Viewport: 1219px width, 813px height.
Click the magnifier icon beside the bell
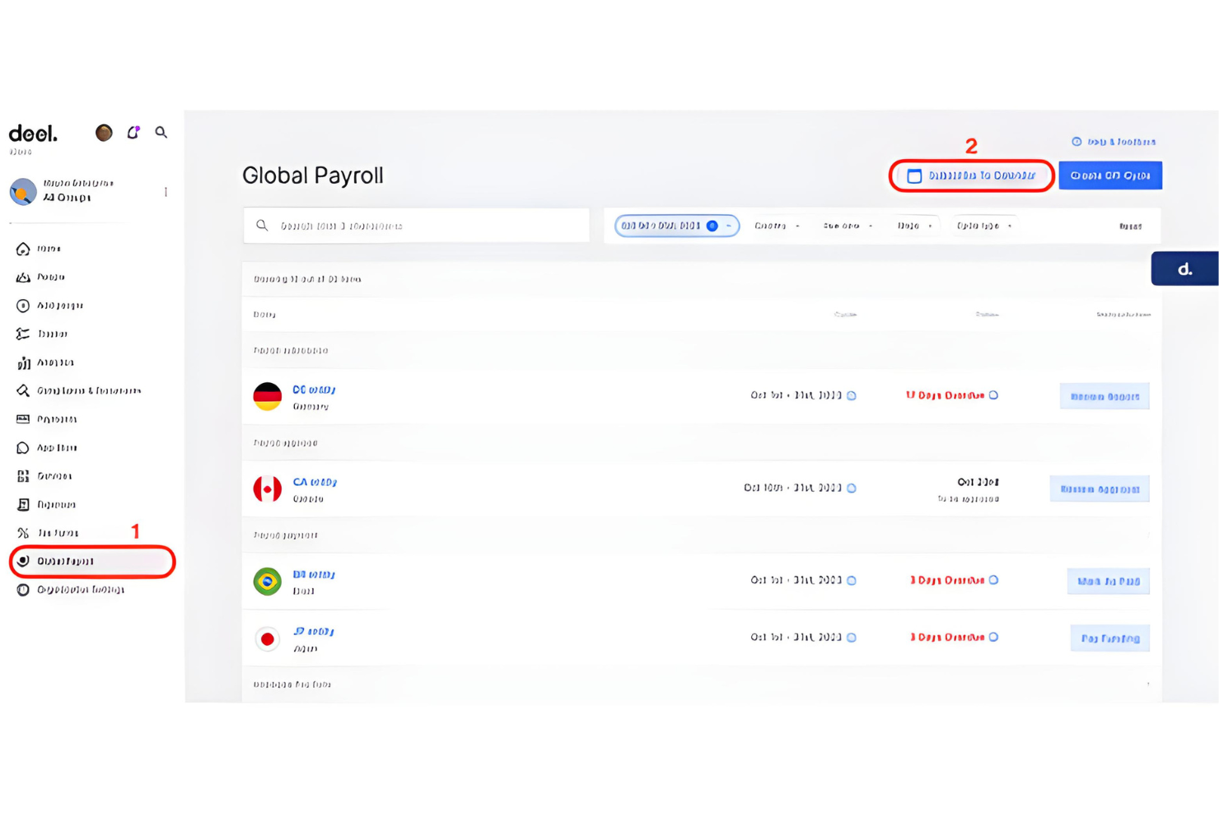(x=161, y=133)
